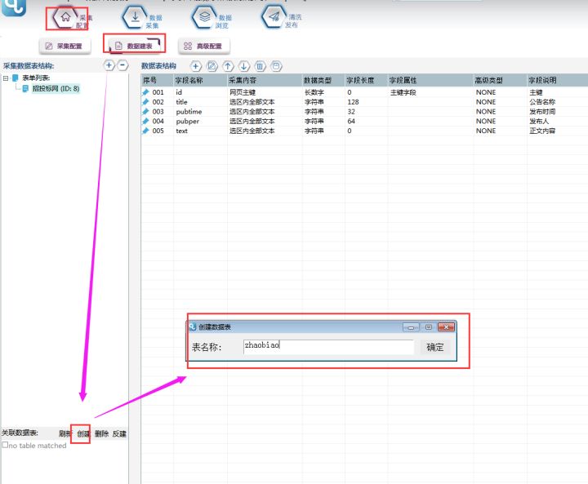Open the 数据浏览 layers hexagon icon
This screenshot has width=588, height=484.
(204, 17)
